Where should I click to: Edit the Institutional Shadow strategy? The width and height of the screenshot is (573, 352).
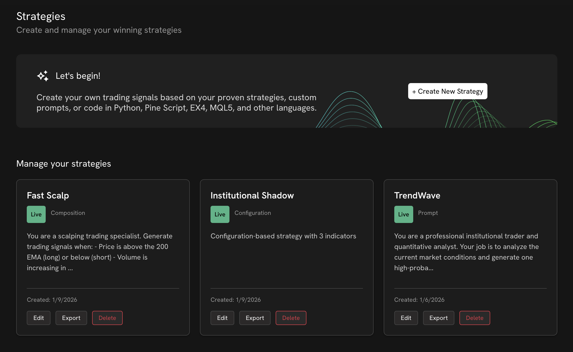click(222, 318)
